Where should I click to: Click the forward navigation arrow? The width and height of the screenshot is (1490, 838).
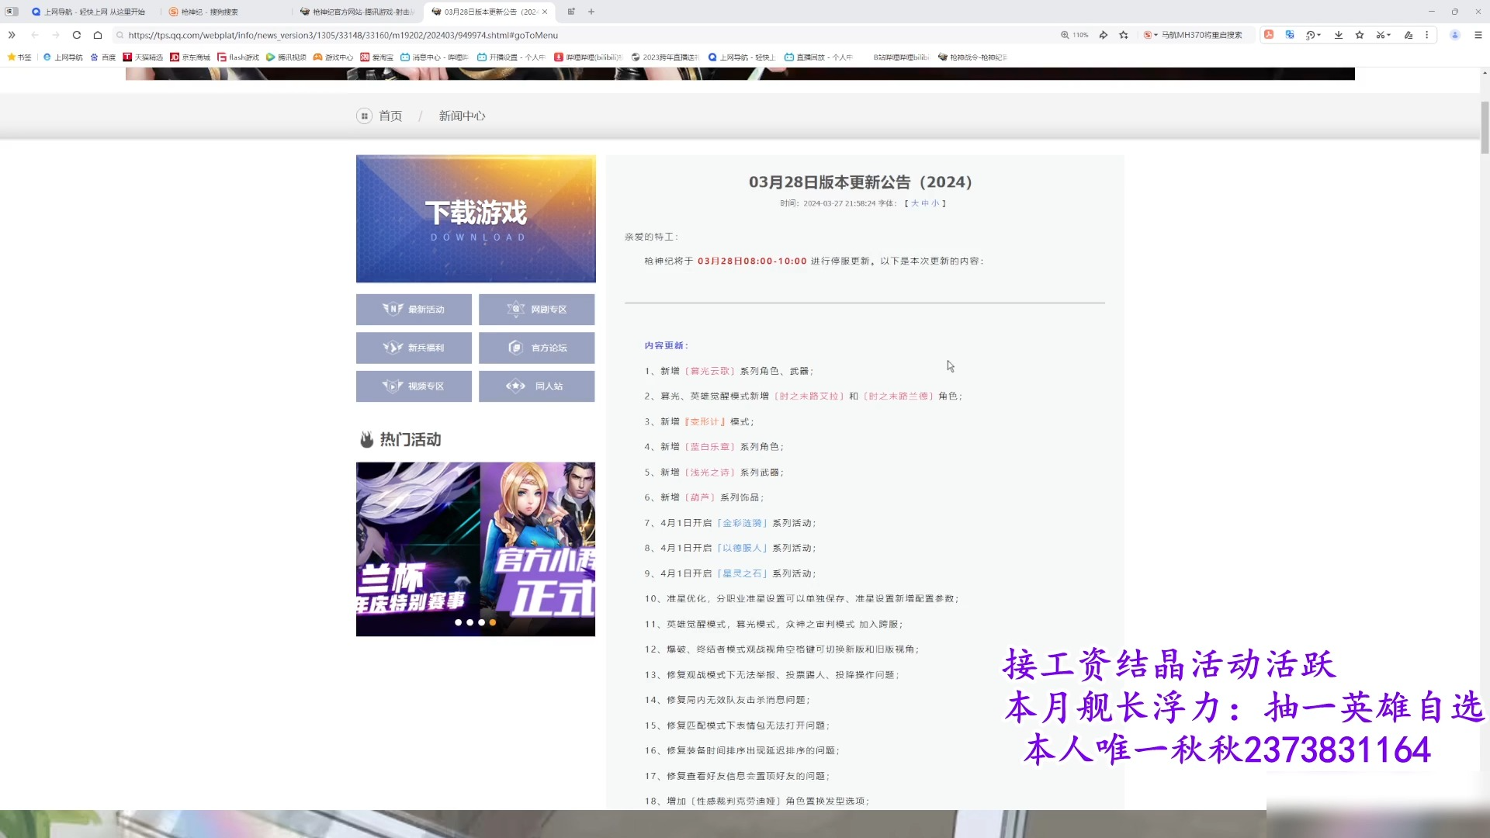(x=56, y=35)
